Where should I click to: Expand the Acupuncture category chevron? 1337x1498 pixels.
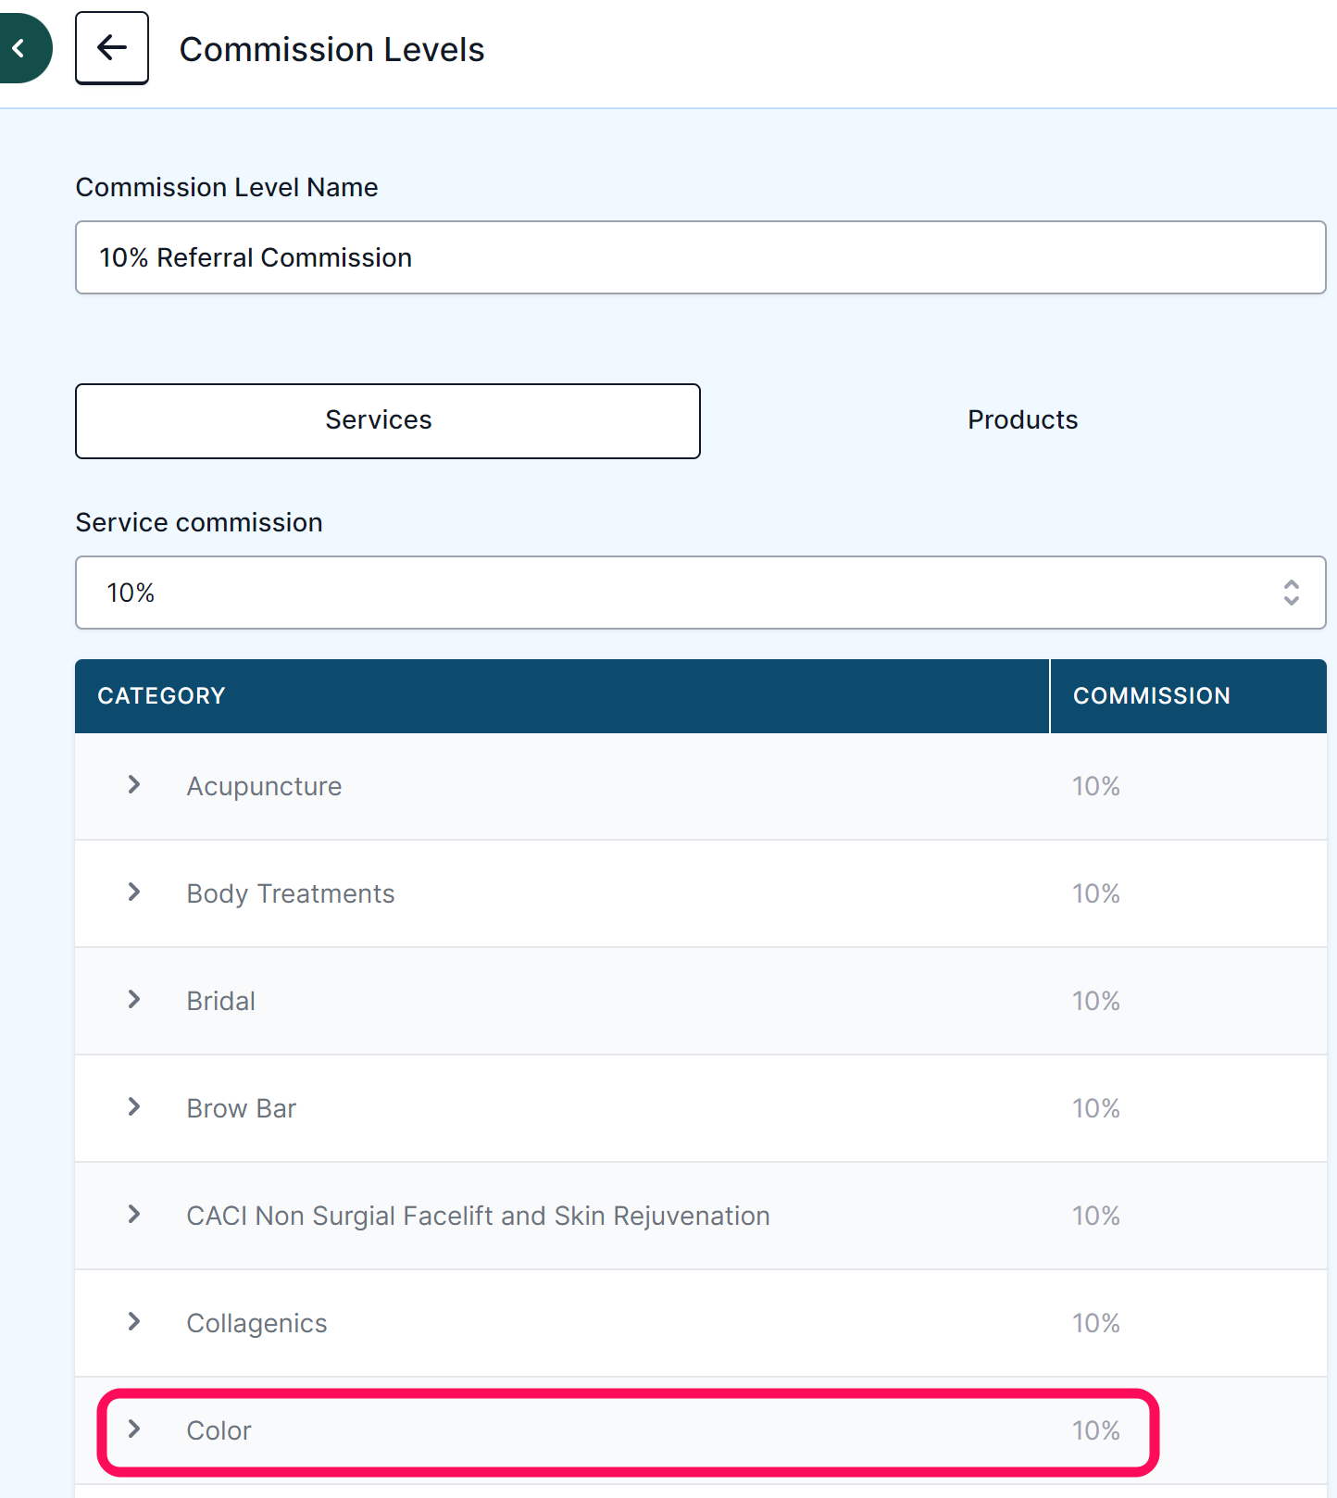pyautogui.click(x=134, y=785)
